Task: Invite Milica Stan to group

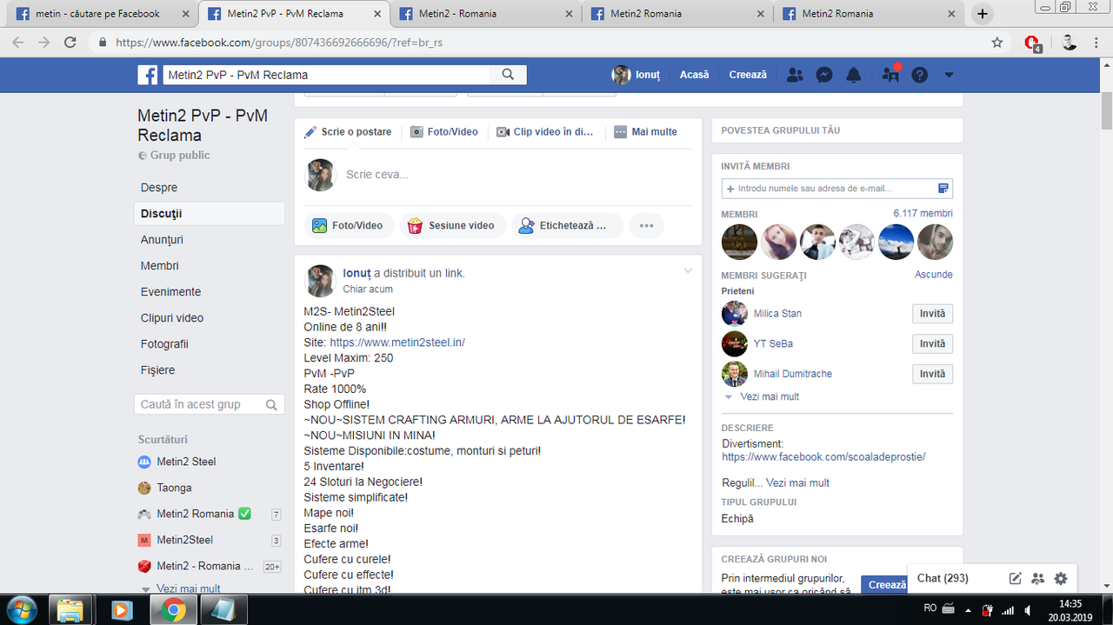Action: [x=932, y=314]
